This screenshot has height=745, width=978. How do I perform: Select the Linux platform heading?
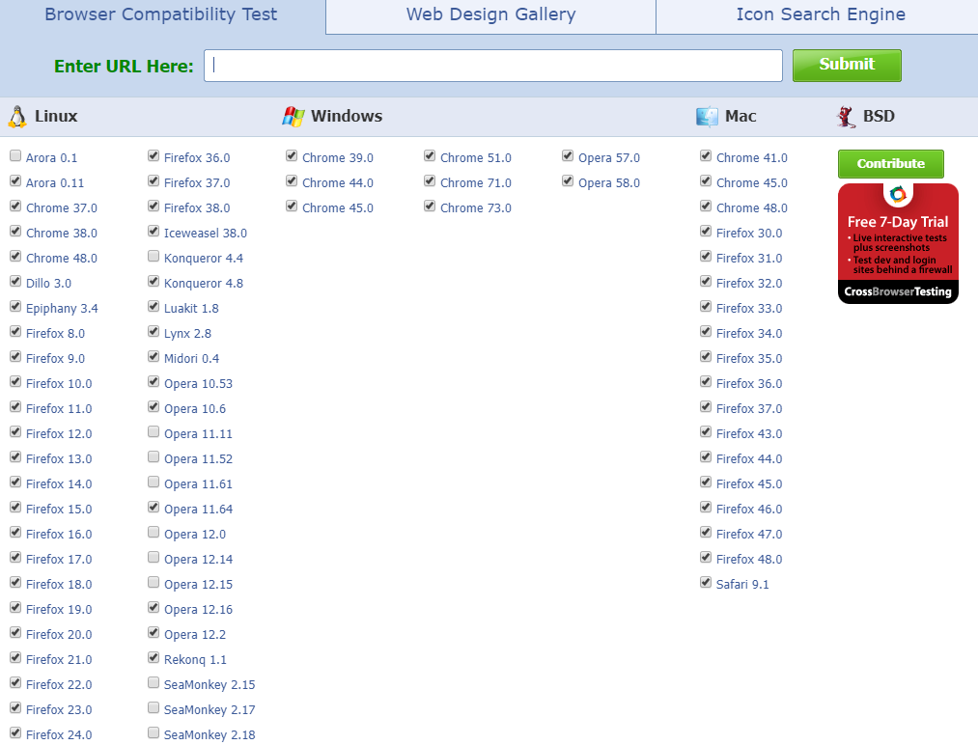click(56, 117)
